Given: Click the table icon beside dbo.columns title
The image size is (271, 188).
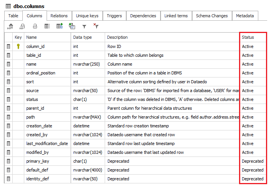Looking at the screenshot, I should pos(8,7).
